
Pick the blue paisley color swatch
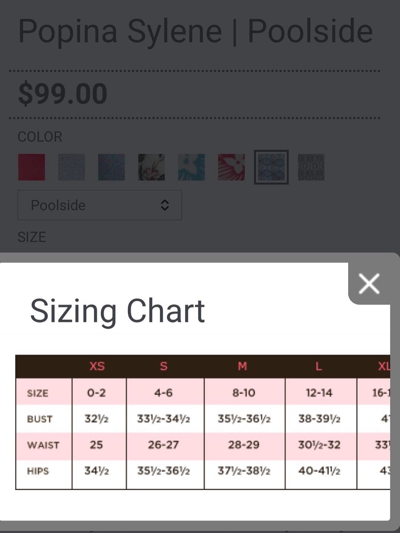[111, 167]
